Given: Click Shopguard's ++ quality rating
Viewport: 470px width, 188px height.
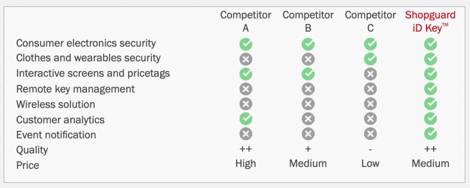Looking at the screenshot, I should 431,149.
